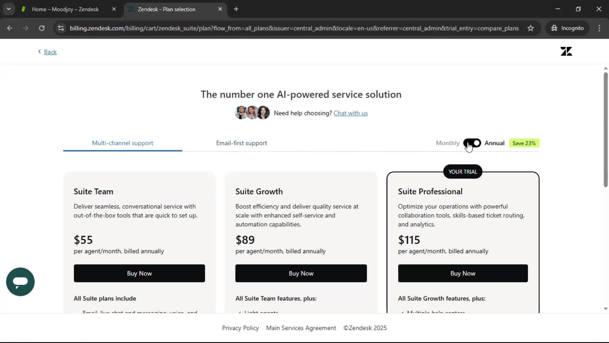Click the browser address bar URL

[x=294, y=28]
